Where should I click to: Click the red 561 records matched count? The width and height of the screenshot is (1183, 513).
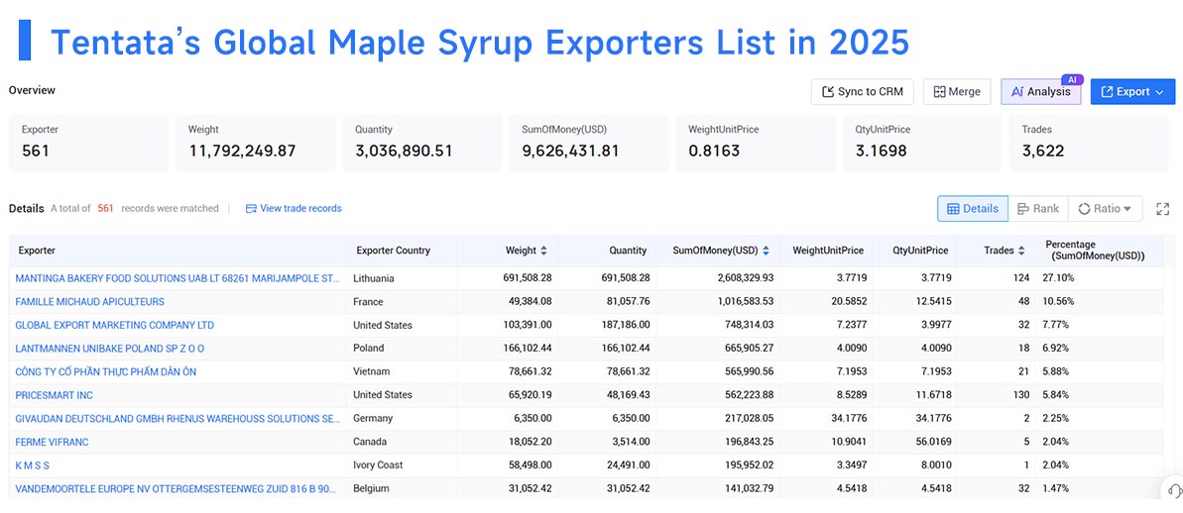pyautogui.click(x=106, y=209)
